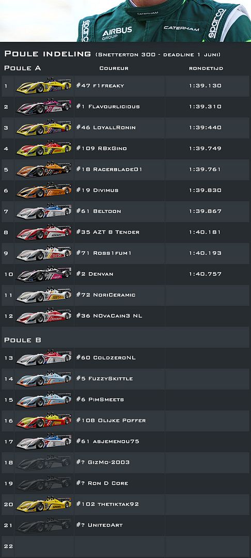Select the orange car thumbnail next to Racerblade01
This screenshot has width=251, height=558.
tap(44, 169)
